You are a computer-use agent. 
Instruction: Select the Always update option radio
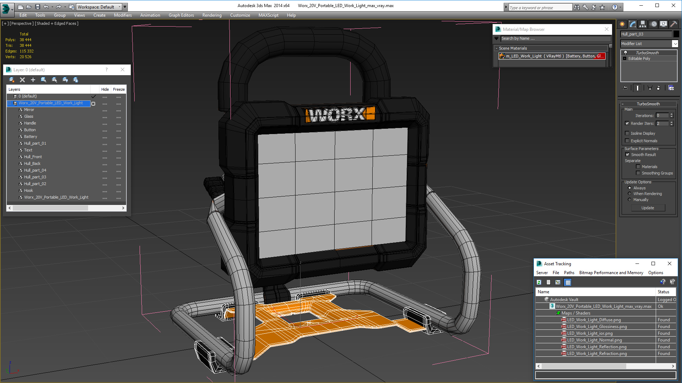point(630,188)
